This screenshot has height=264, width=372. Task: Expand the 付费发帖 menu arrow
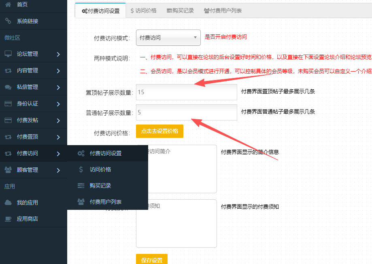[58, 120]
